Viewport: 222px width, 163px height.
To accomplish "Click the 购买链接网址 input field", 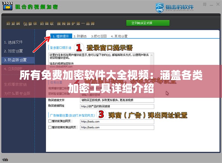I will (x=117, y=106).
